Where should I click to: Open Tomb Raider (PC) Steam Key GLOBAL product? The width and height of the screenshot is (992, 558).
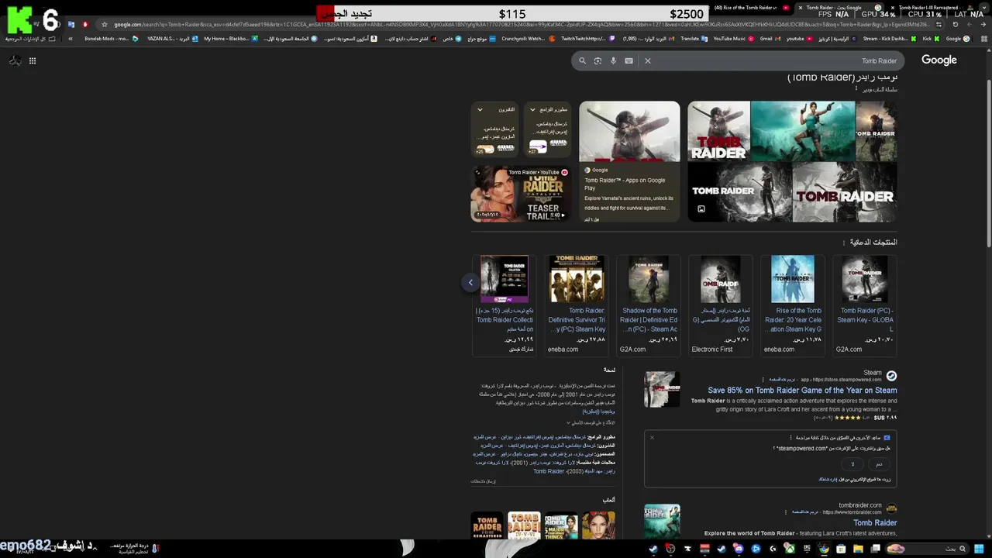click(x=864, y=305)
